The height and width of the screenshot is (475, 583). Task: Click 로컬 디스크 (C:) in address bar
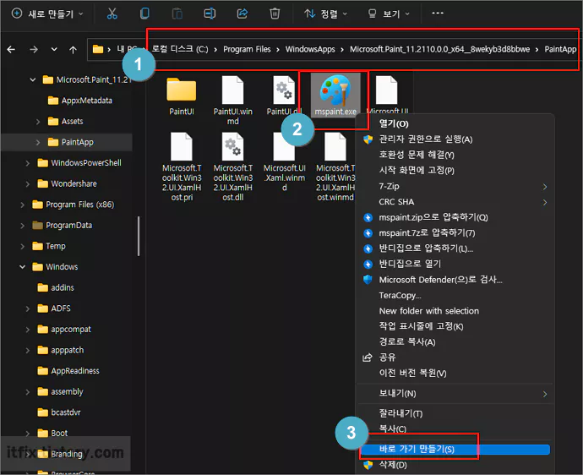point(180,49)
